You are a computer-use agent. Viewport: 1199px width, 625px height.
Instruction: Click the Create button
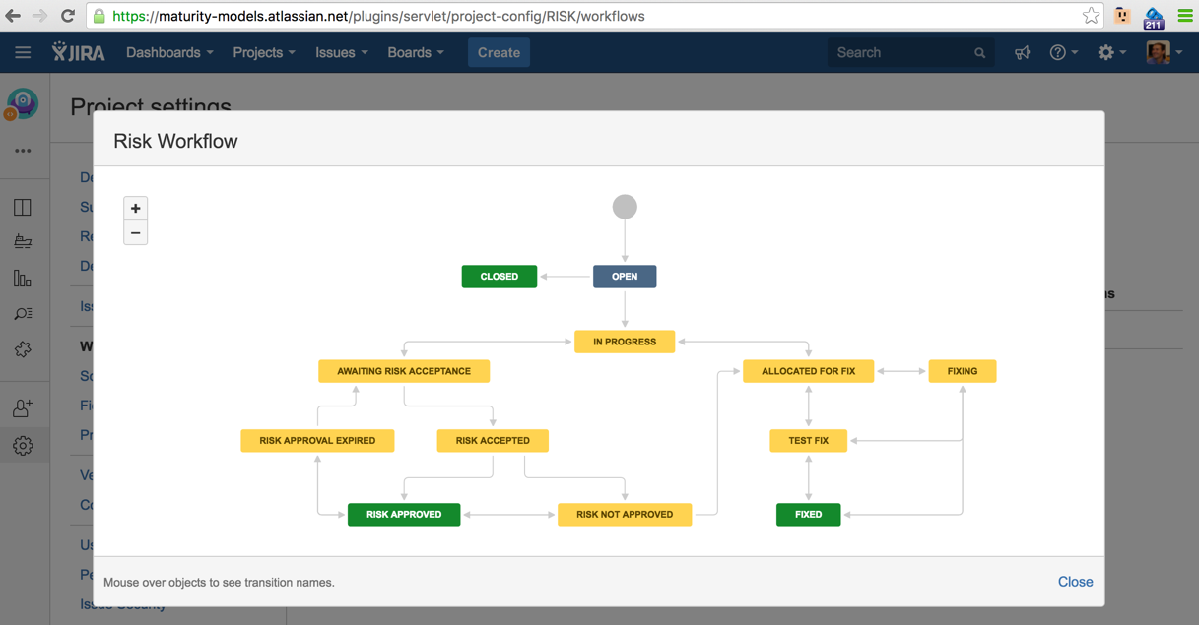click(x=499, y=53)
